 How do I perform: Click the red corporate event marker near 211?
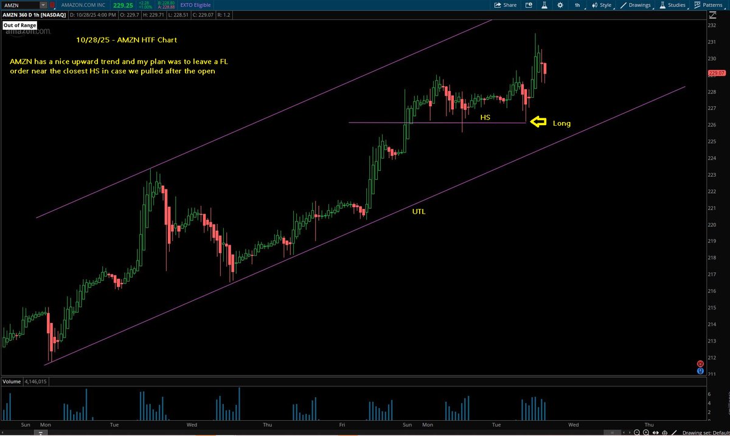click(x=700, y=363)
